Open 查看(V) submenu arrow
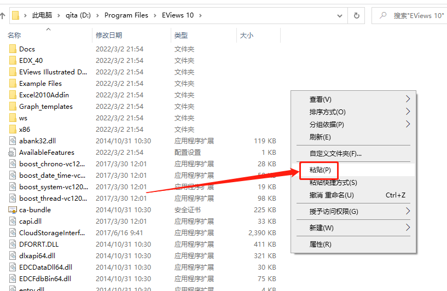This screenshot has width=447, height=291. 408,99
